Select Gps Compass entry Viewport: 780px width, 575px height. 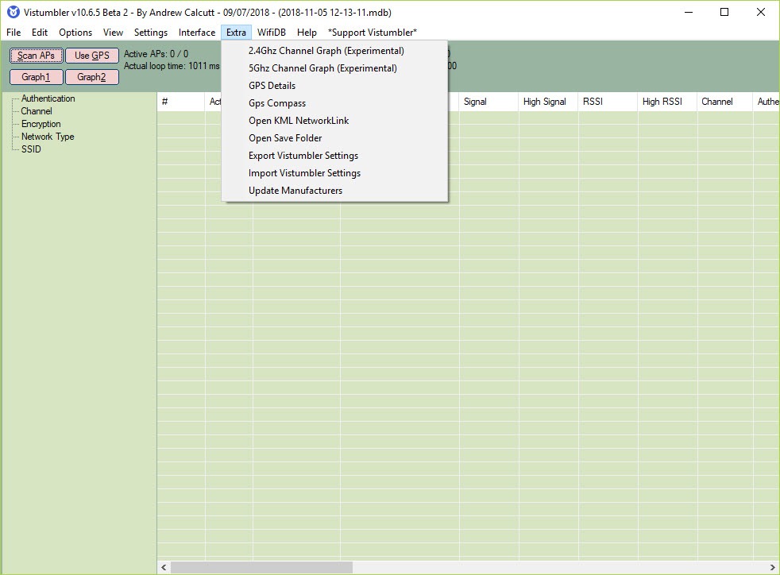pos(334,103)
